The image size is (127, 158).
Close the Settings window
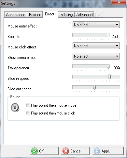119,2
